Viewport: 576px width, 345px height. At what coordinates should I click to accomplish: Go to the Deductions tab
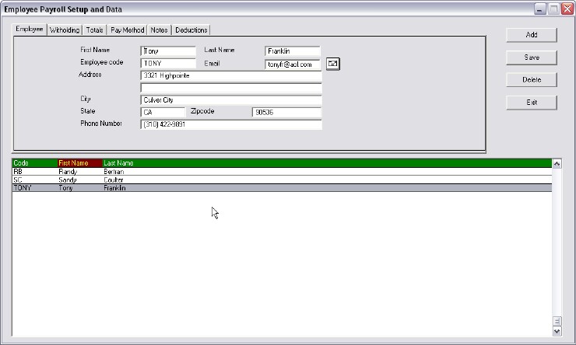pos(191,30)
